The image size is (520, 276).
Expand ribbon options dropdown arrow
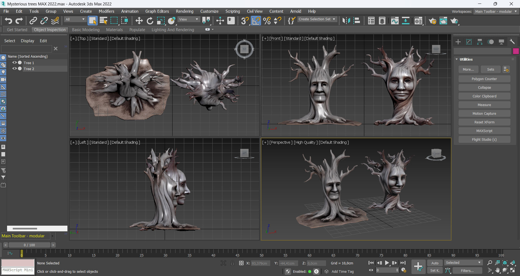coord(213,29)
